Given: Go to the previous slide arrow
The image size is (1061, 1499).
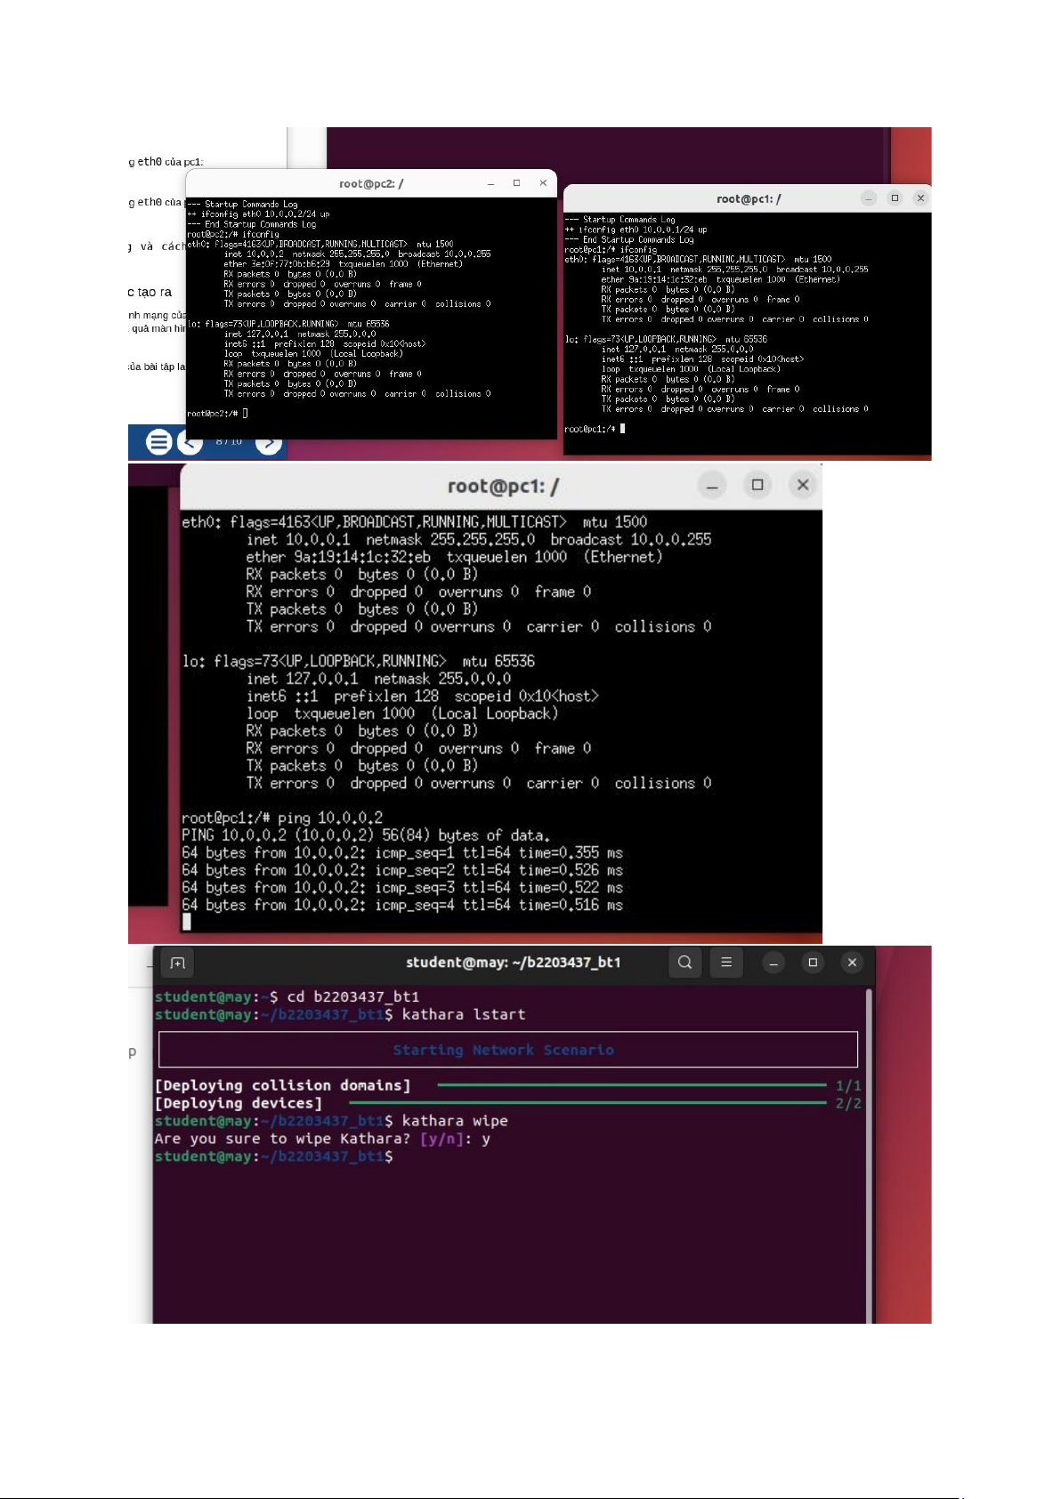Looking at the screenshot, I should point(189,442).
